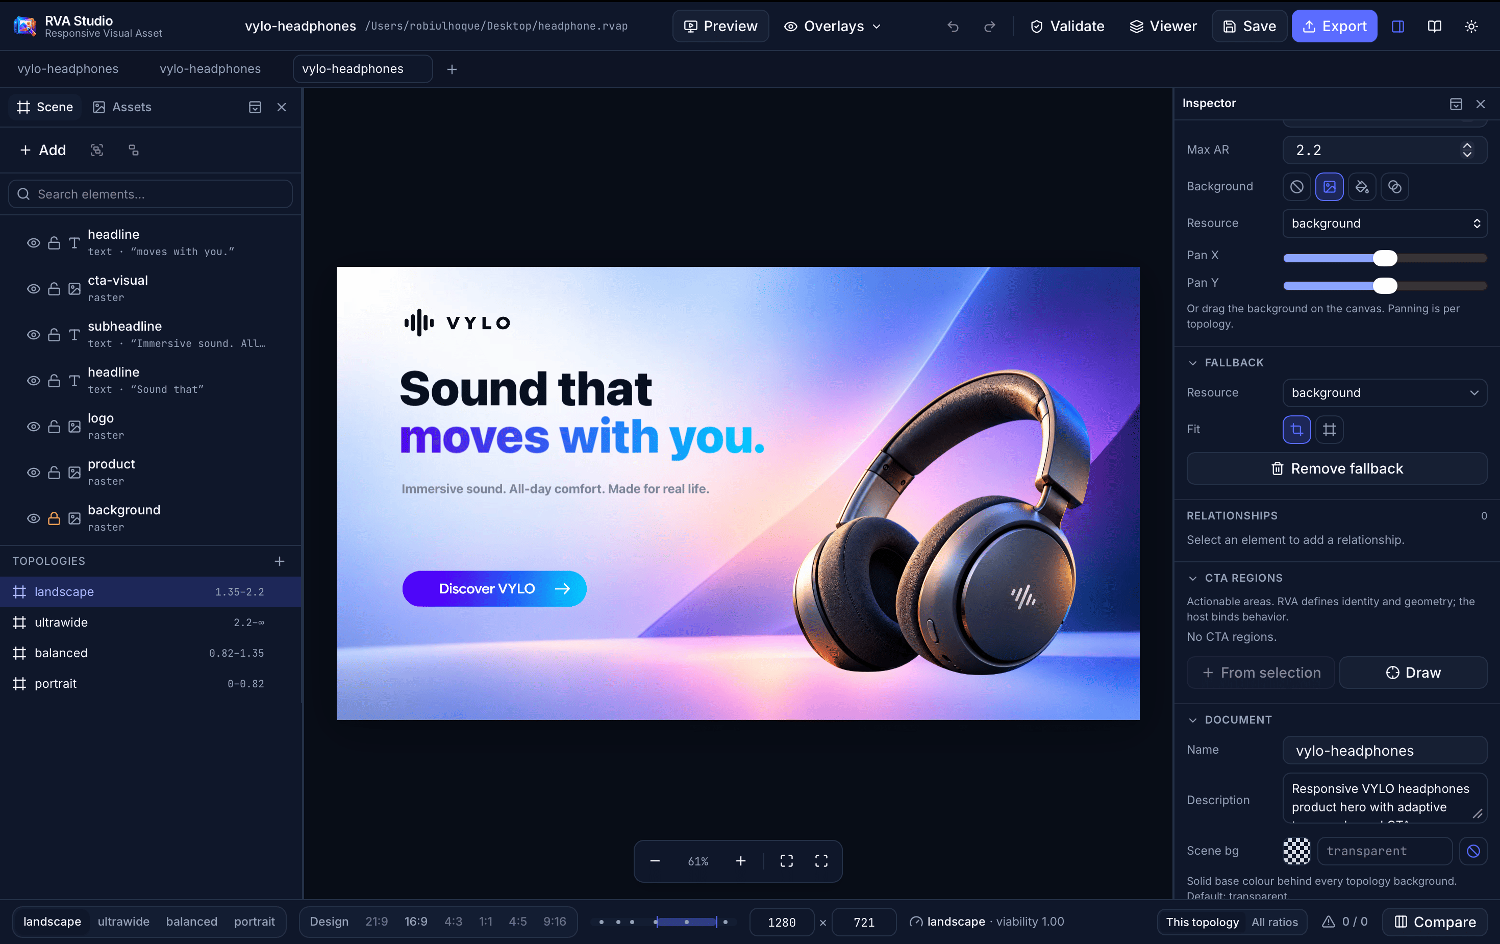Screen dimensions: 1500x944
Task: Select the balanced topology row
Action: (150, 653)
